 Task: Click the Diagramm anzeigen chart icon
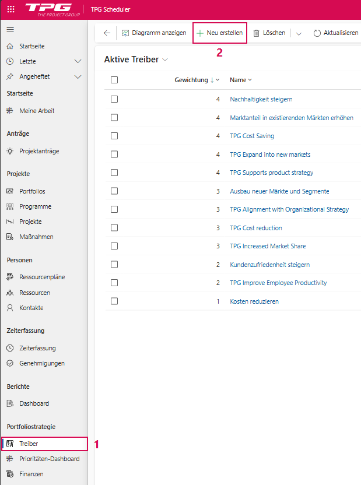[x=125, y=33]
